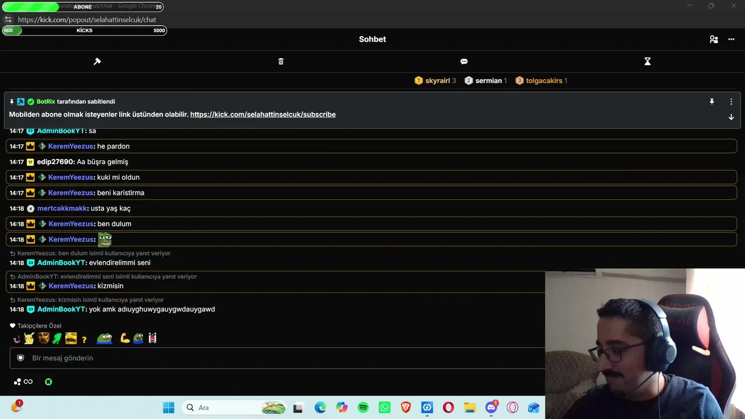Click username edip27690 in chat

(55, 162)
